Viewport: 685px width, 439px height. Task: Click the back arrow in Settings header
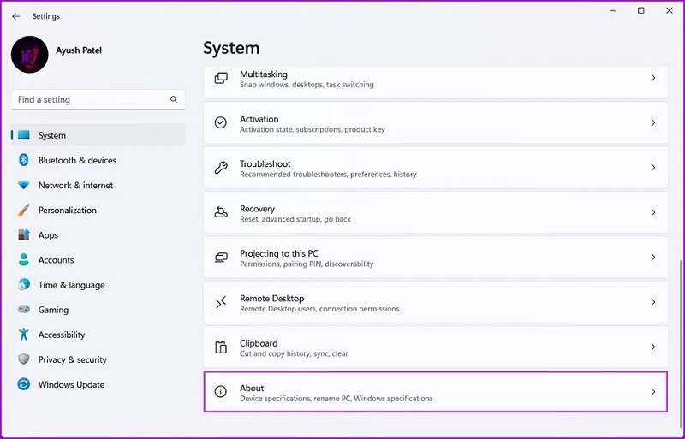(15, 16)
